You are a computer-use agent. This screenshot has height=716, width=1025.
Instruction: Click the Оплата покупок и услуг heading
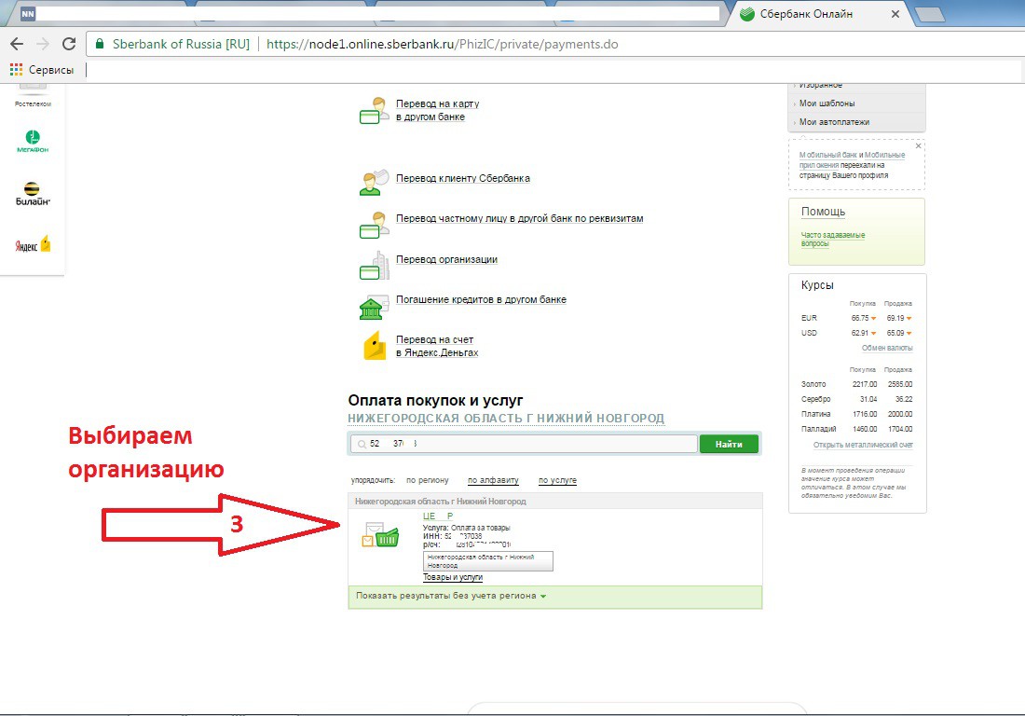point(435,400)
